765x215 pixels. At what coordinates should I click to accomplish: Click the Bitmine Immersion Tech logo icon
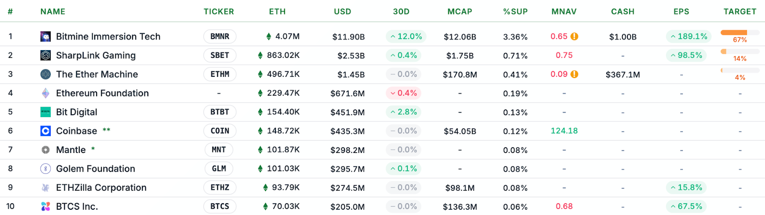pos(45,36)
